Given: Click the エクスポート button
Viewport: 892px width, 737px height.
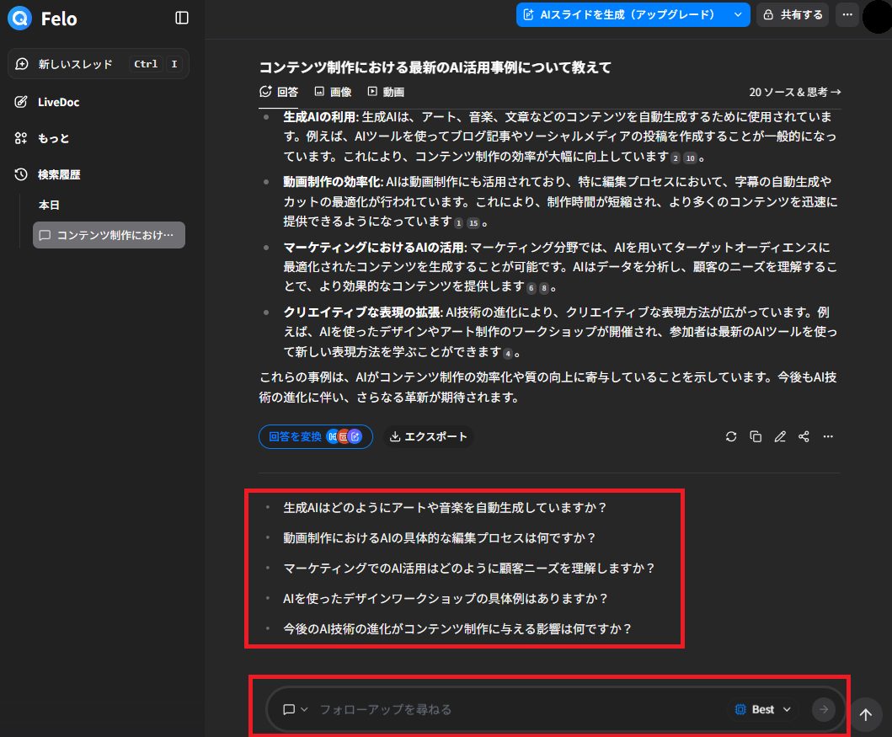Looking at the screenshot, I should pyautogui.click(x=428, y=436).
